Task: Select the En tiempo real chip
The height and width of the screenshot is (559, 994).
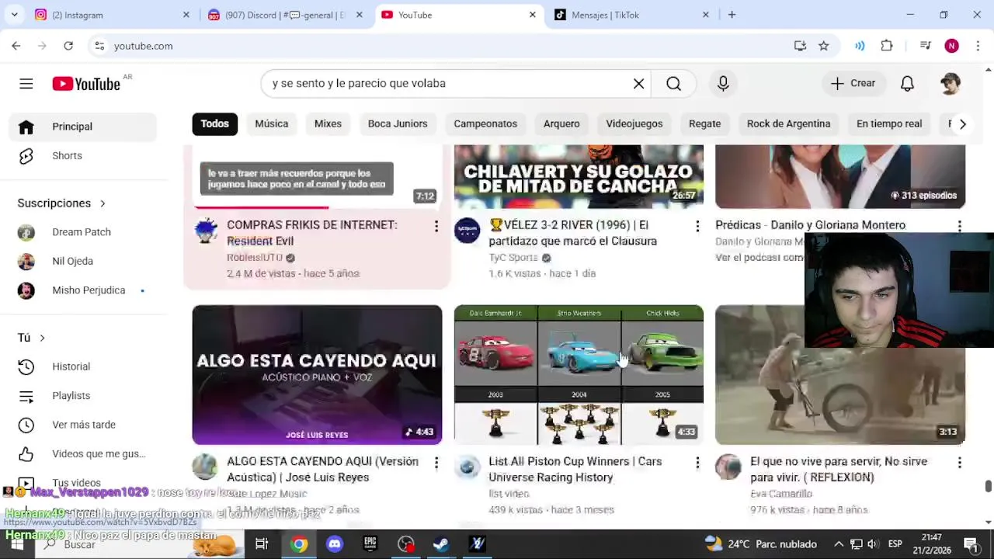Action: (x=889, y=123)
